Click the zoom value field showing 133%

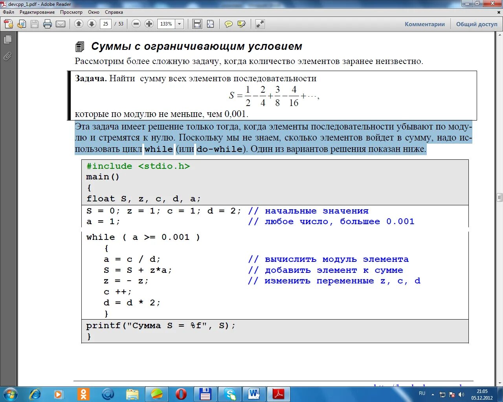point(166,24)
